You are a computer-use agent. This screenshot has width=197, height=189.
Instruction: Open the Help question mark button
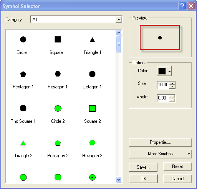pos(182,6)
